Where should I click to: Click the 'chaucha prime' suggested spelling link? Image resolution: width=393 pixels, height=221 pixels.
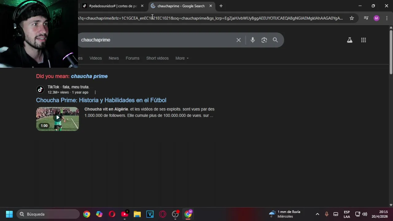(x=89, y=76)
